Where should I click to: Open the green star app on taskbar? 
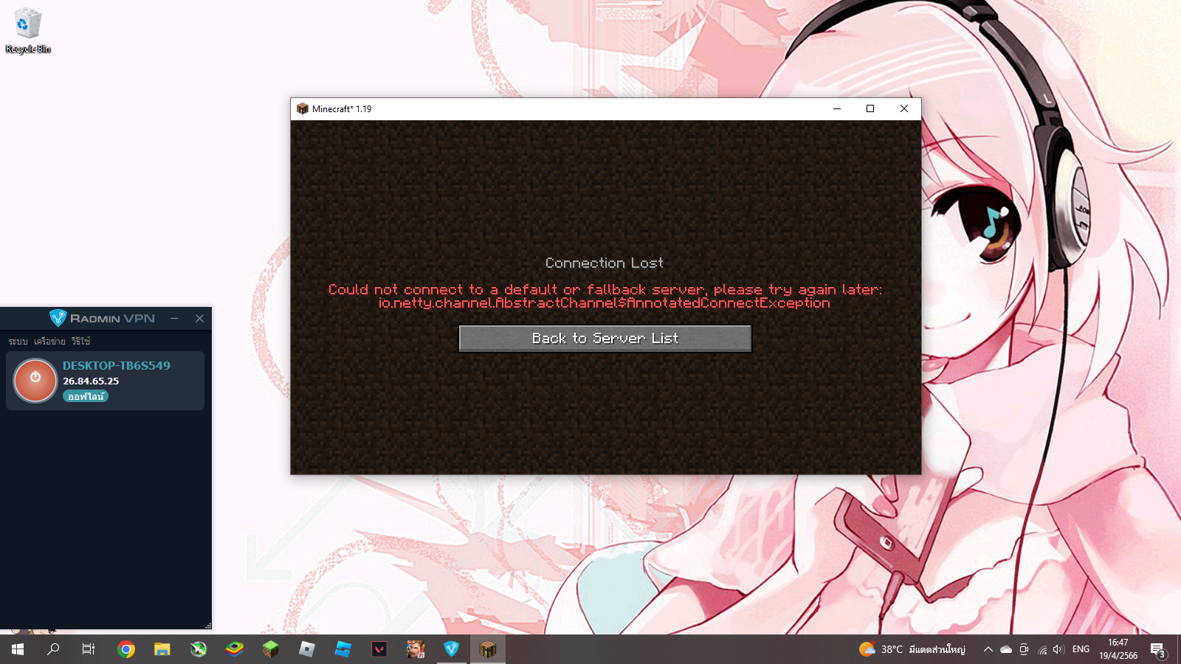199,649
